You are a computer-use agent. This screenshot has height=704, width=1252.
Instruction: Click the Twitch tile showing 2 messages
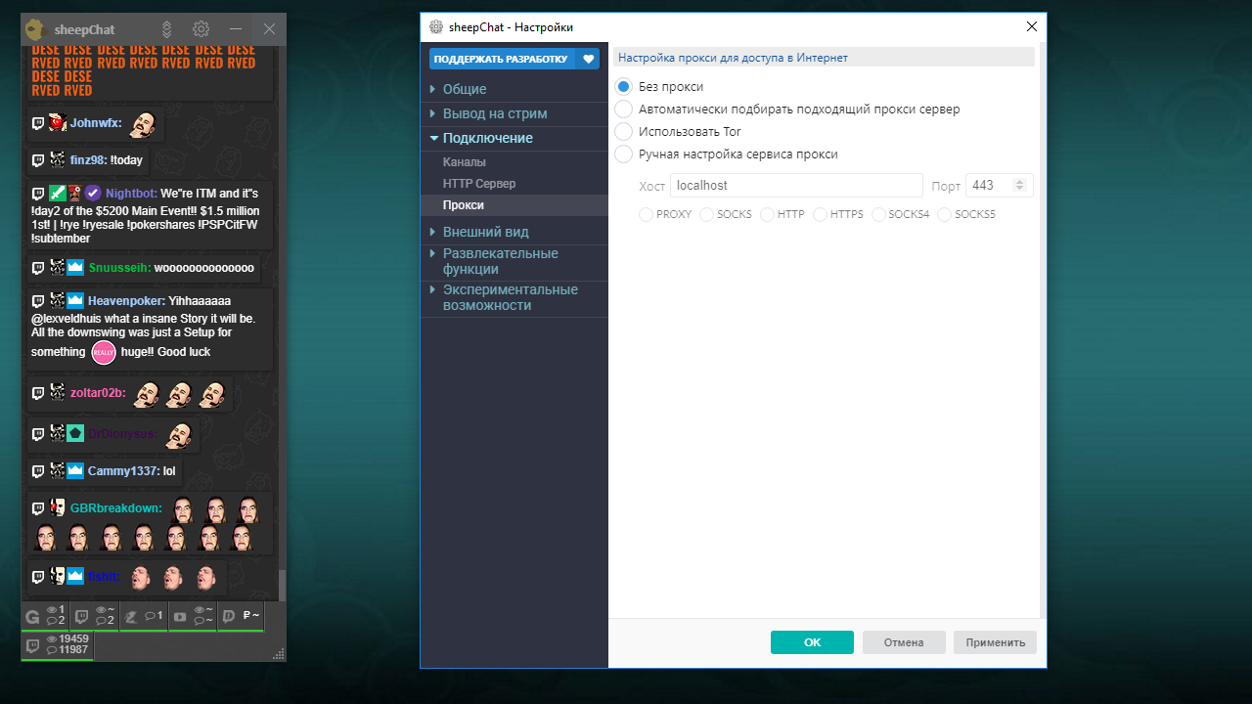pos(95,616)
